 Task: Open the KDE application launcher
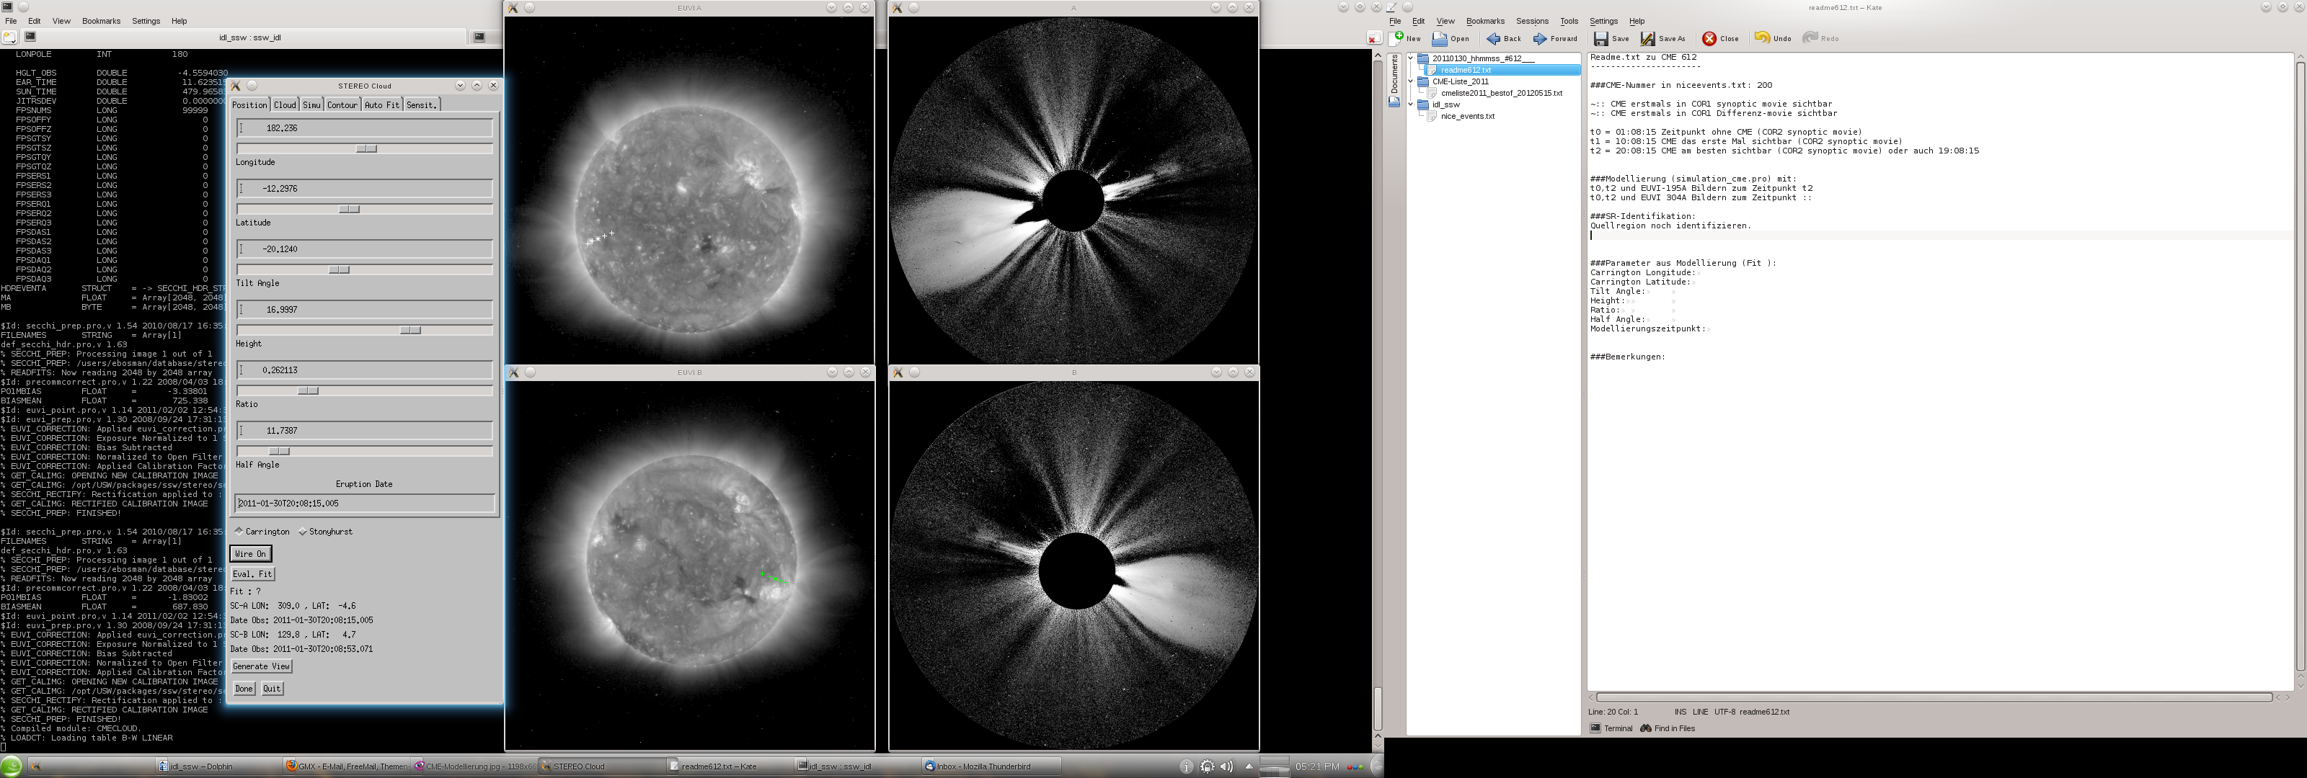coord(12,766)
